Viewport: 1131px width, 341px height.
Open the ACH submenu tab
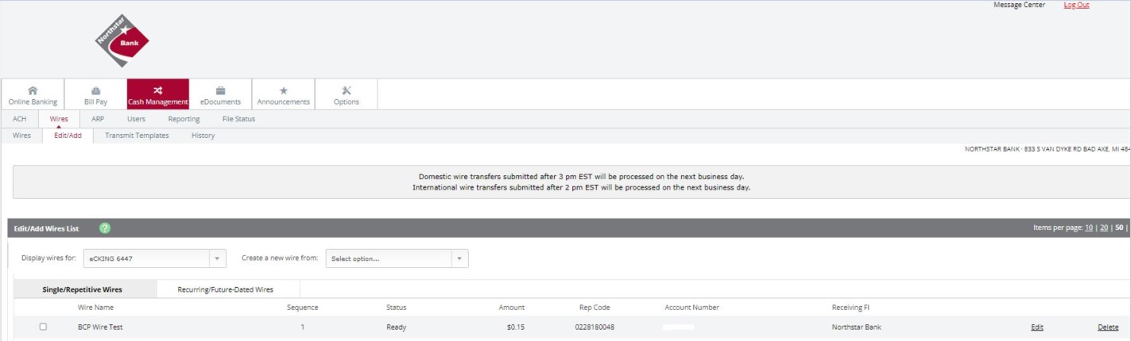point(20,119)
